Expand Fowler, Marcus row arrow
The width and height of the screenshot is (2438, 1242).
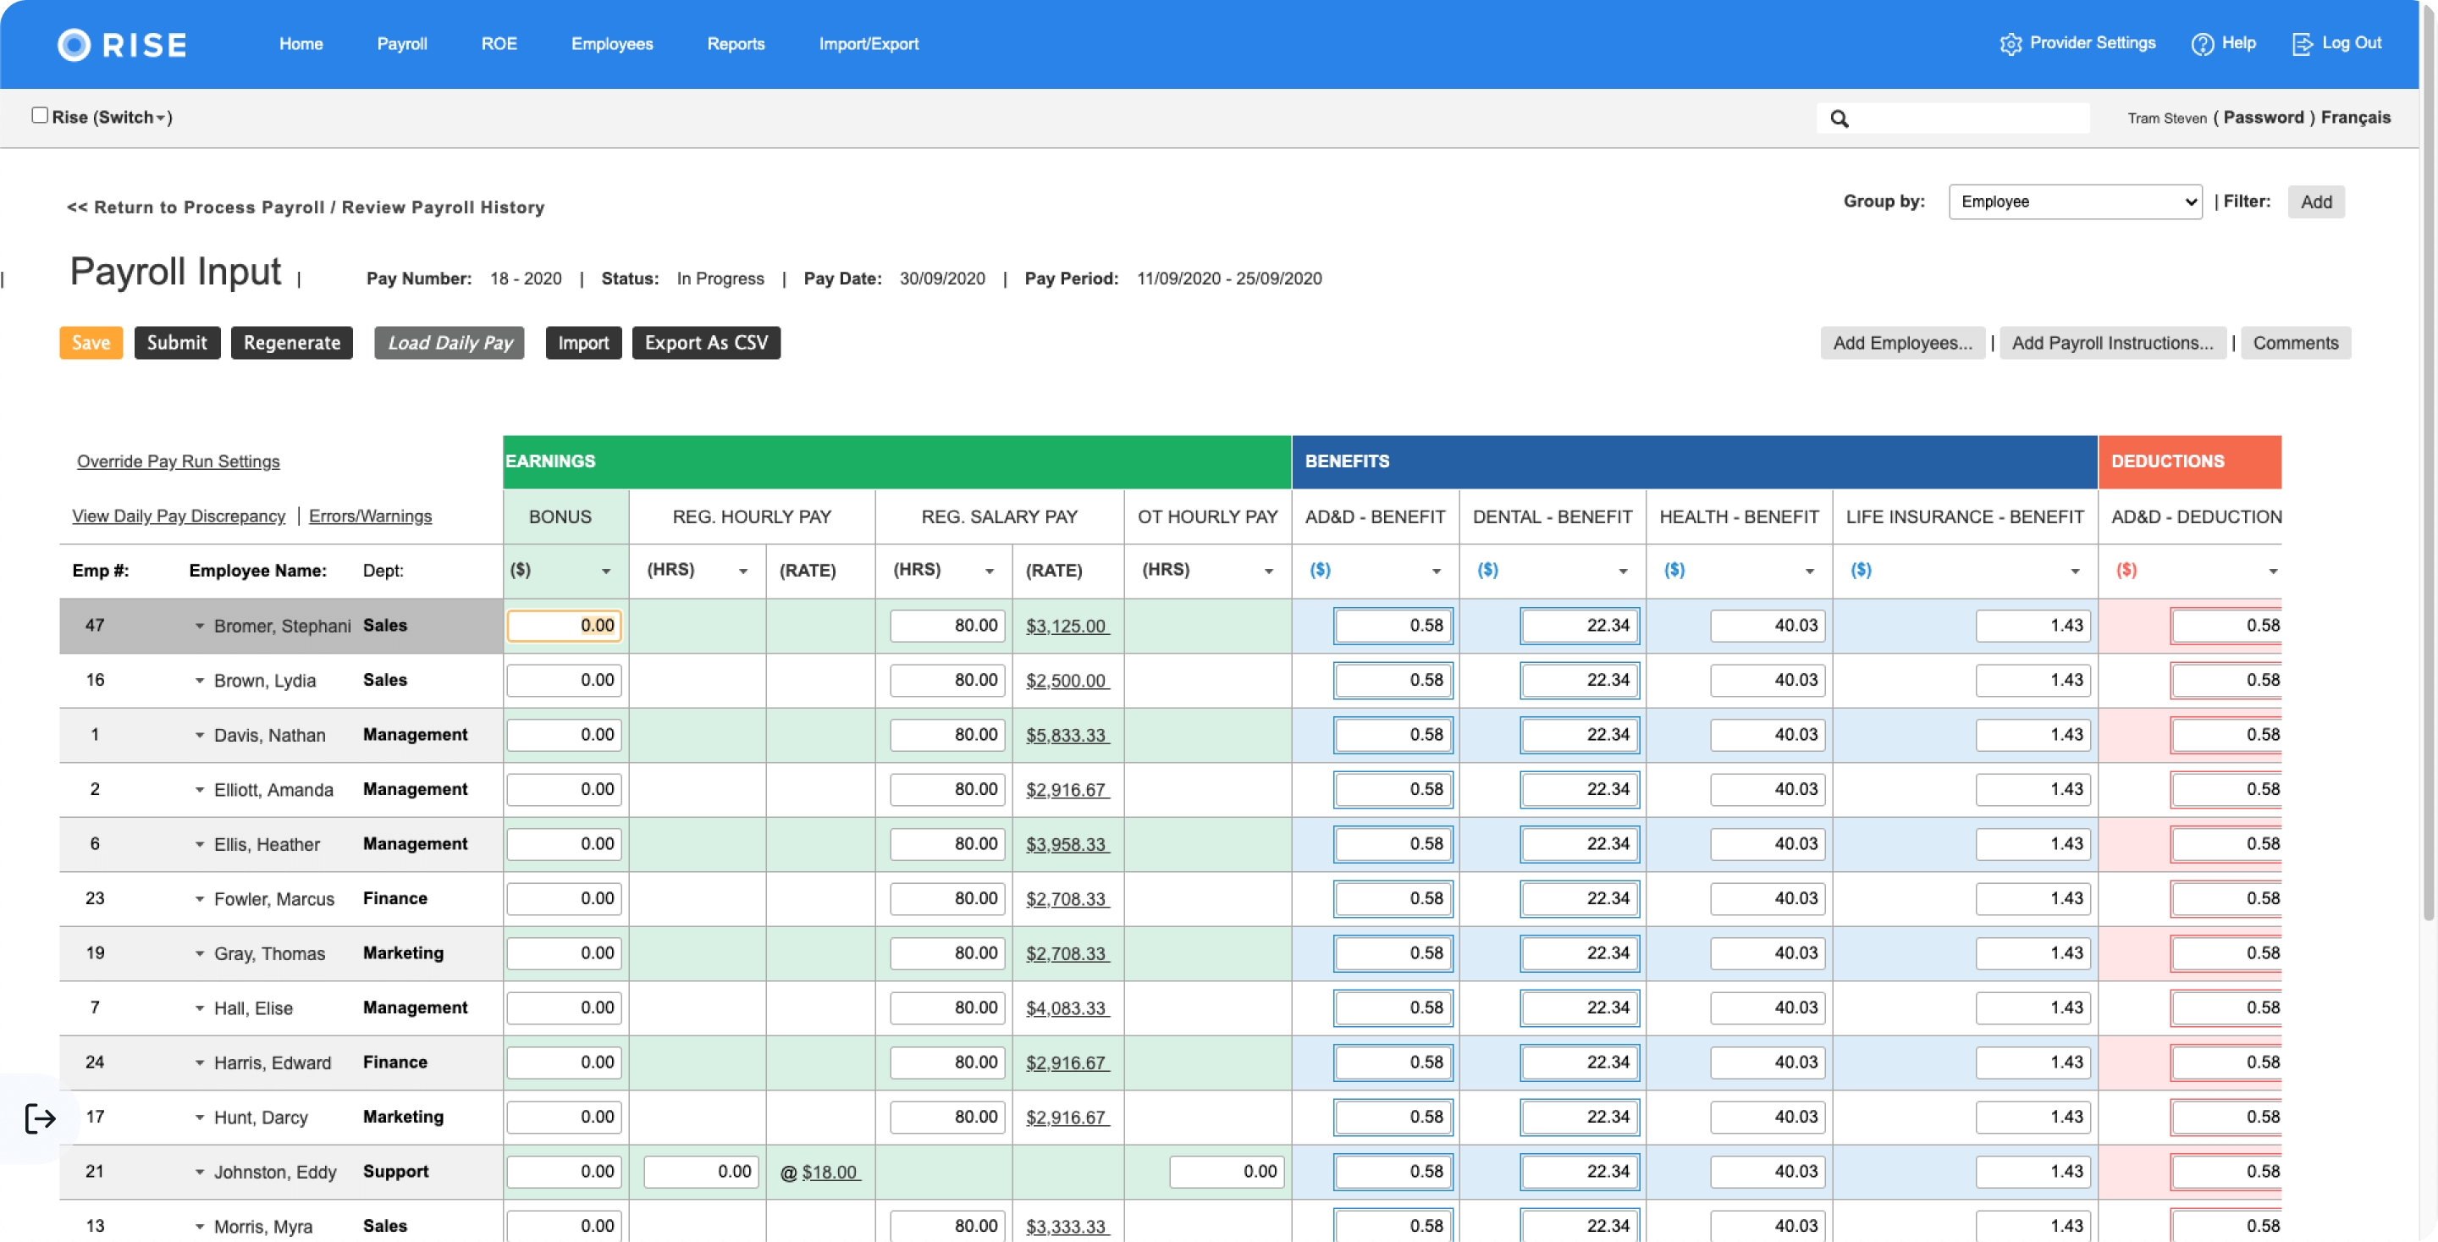pos(200,899)
